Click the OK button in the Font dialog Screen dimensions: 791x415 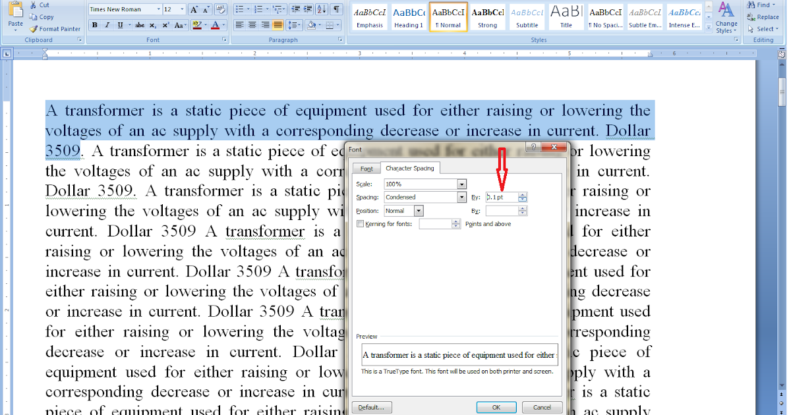point(496,407)
